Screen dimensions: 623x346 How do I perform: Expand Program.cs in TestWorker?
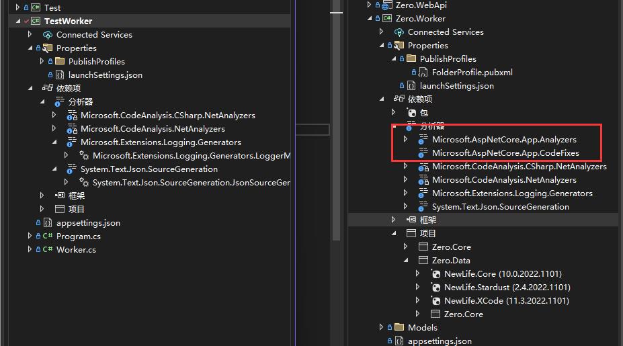[x=30, y=236]
